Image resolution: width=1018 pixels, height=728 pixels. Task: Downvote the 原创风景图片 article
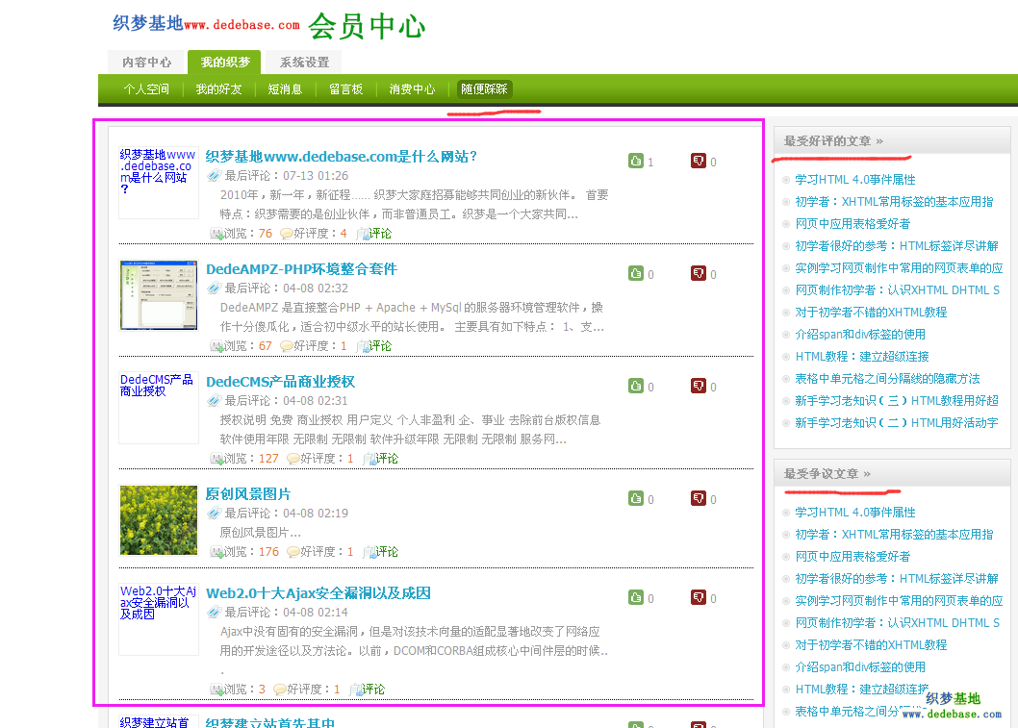(x=698, y=498)
